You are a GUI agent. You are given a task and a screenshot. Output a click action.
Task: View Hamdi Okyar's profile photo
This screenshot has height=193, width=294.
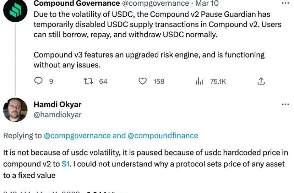(15, 110)
